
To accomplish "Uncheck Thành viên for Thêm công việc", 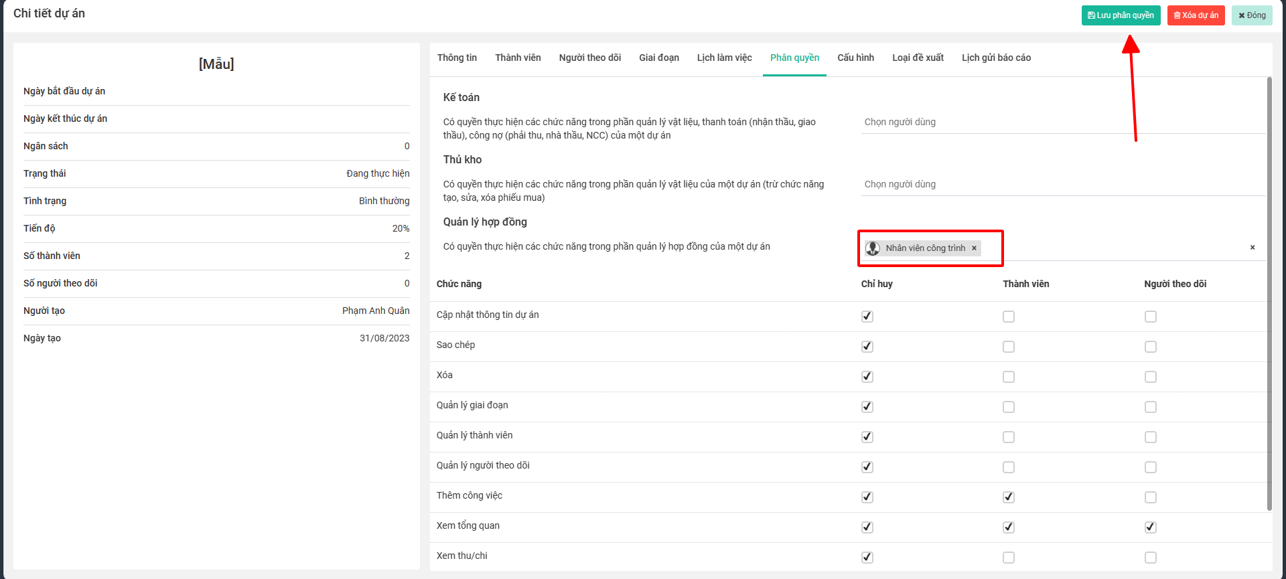I will [x=1008, y=497].
